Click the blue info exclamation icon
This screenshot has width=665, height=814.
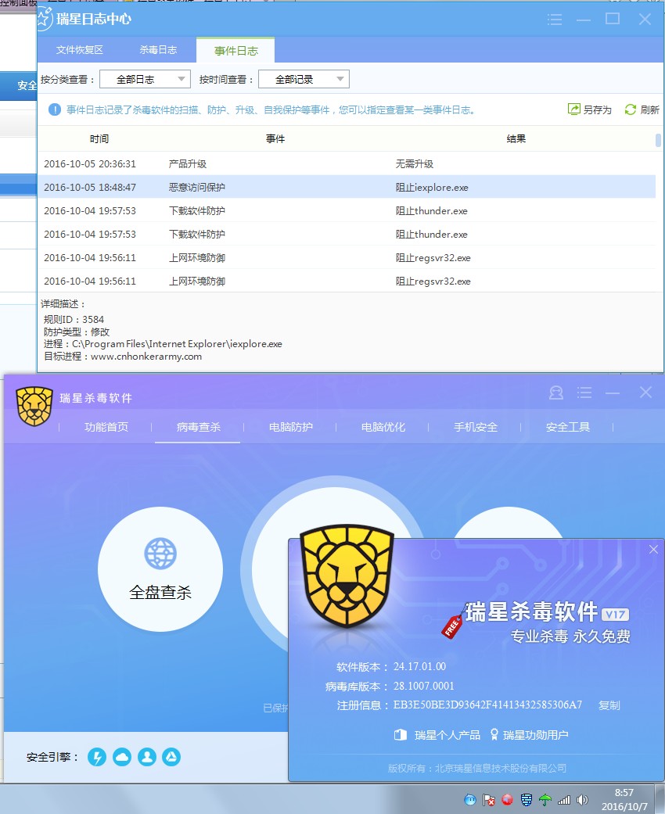(55, 109)
